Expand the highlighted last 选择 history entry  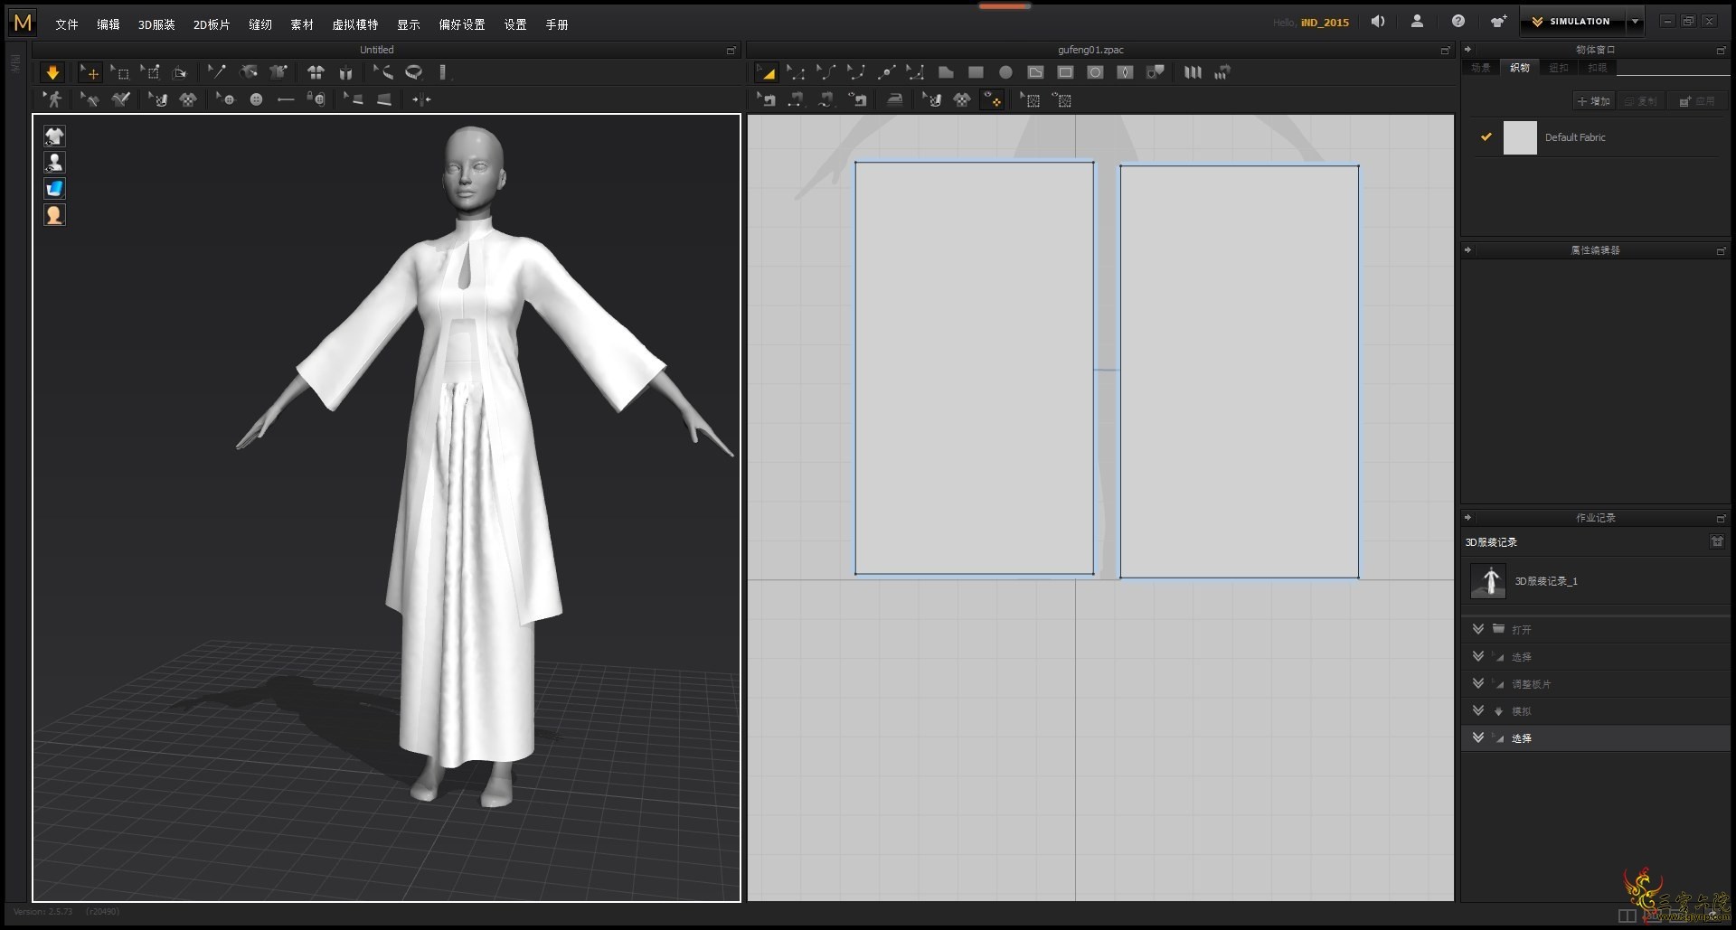[x=1478, y=737]
